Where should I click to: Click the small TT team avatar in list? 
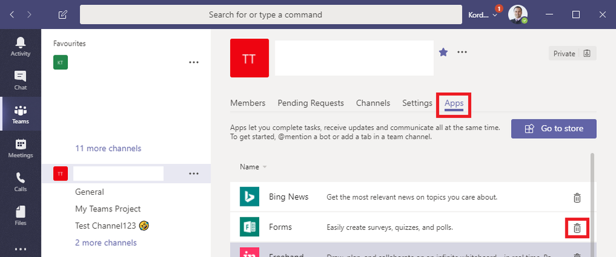[x=60, y=173]
